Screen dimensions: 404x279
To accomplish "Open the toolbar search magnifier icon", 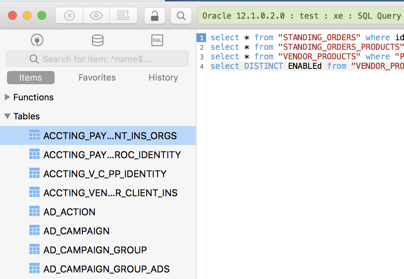I will (x=181, y=16).
